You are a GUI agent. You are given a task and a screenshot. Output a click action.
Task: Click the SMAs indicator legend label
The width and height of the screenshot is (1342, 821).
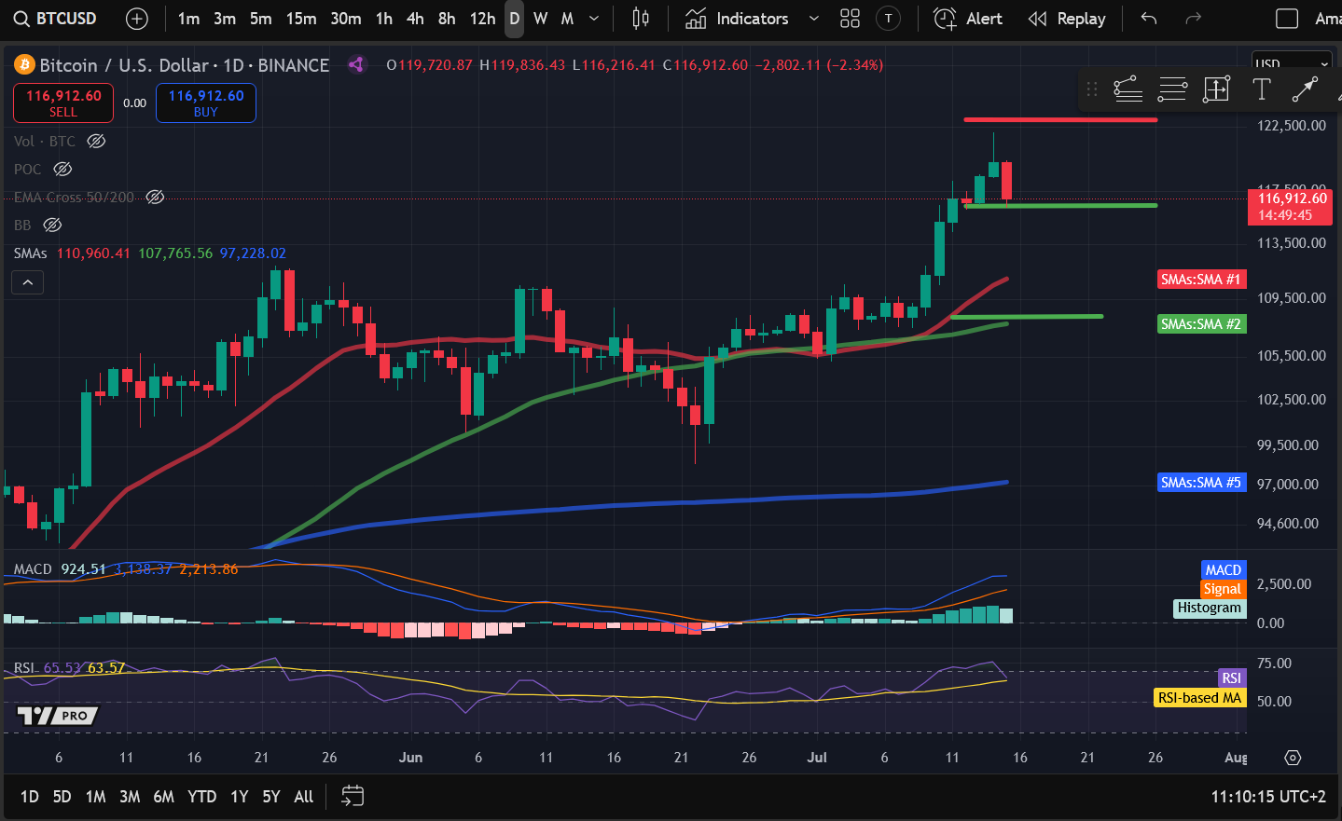30,253
